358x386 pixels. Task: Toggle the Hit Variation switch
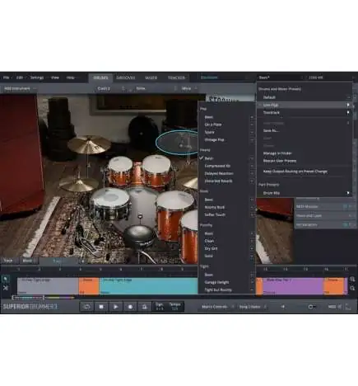(346, 225)
